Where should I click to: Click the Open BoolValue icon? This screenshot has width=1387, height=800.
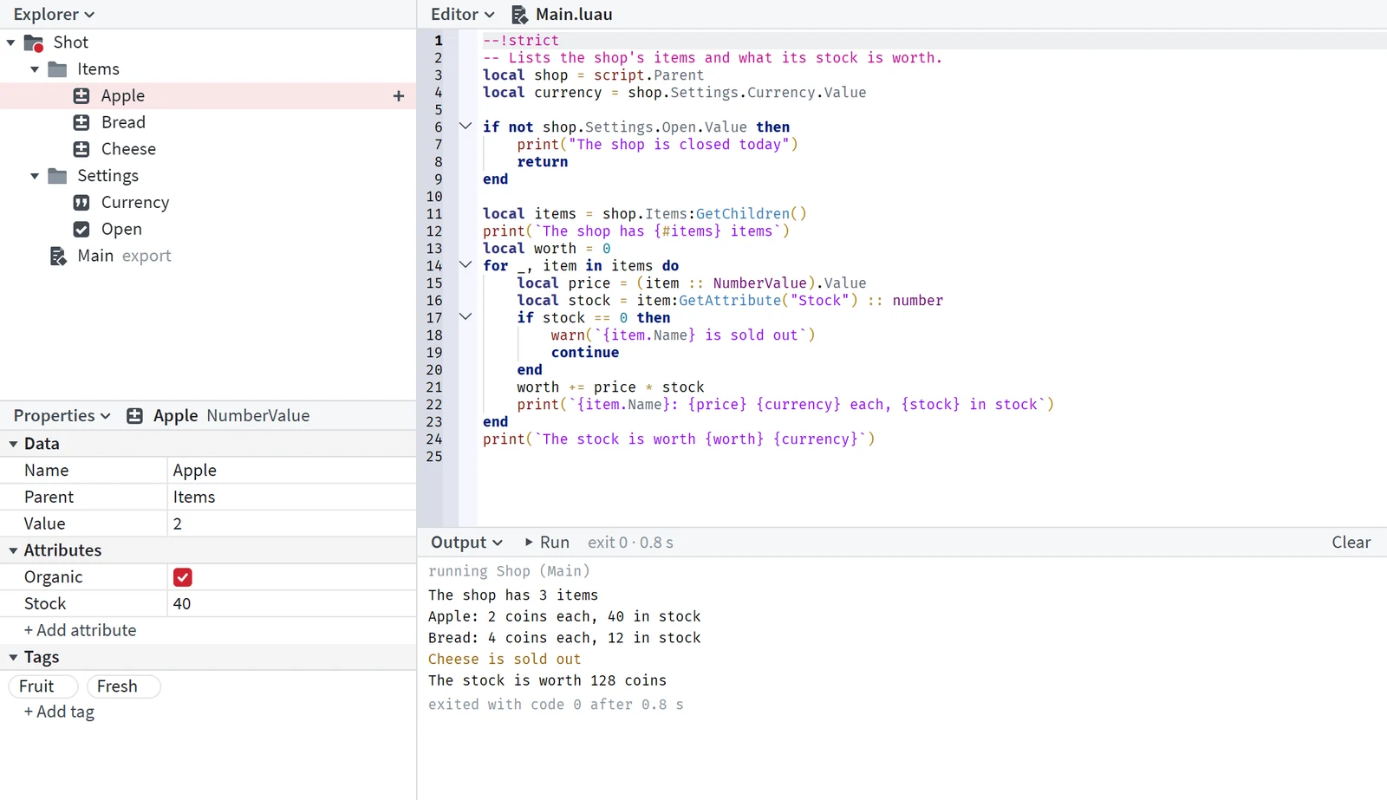point(81,230)
